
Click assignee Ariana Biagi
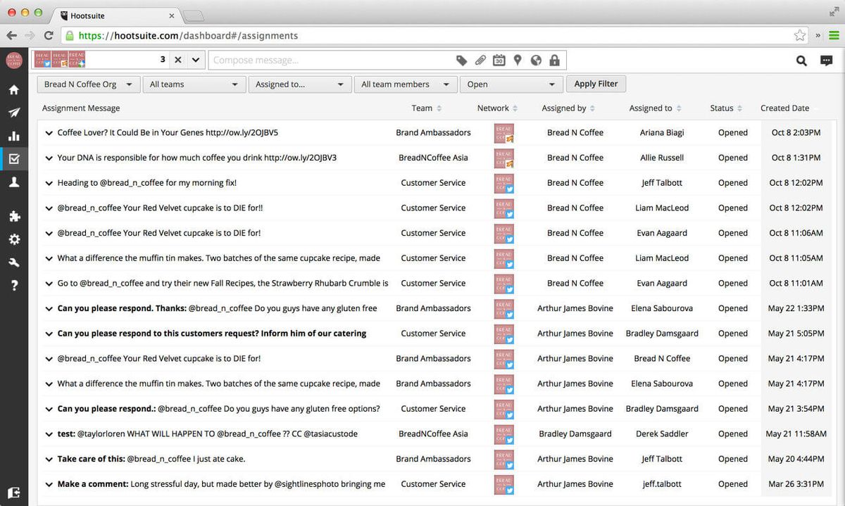click(x=662, y=132)
